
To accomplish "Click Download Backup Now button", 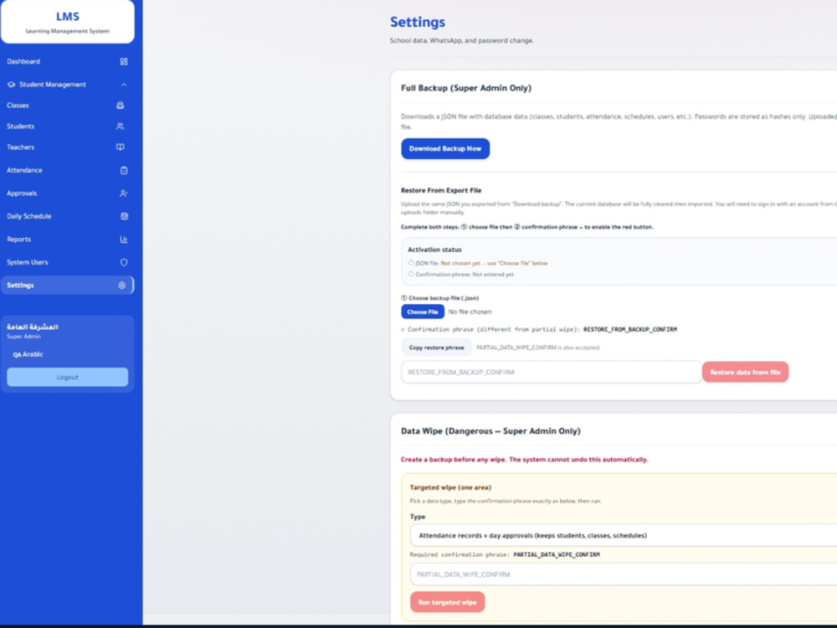I will click(445, 148).
